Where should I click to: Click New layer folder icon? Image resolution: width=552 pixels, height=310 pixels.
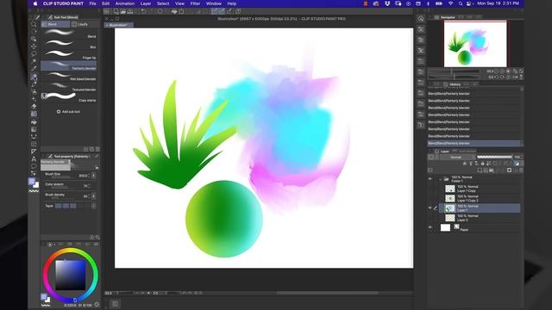tap(492, 170)
